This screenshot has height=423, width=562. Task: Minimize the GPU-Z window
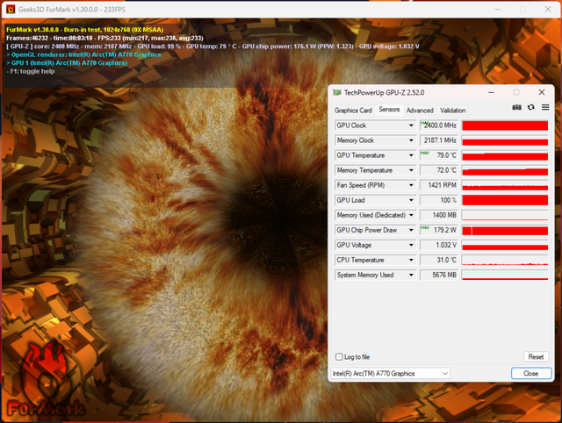492,92
